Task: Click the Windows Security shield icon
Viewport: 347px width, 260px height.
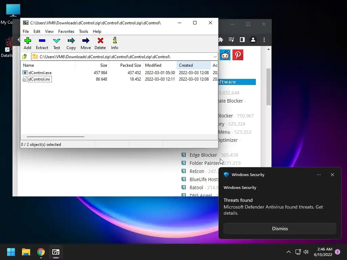Action: [226, 174]
